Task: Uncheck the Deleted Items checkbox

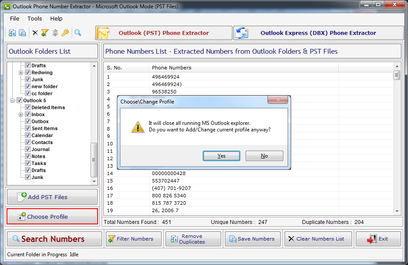Action: coord(28,107)
